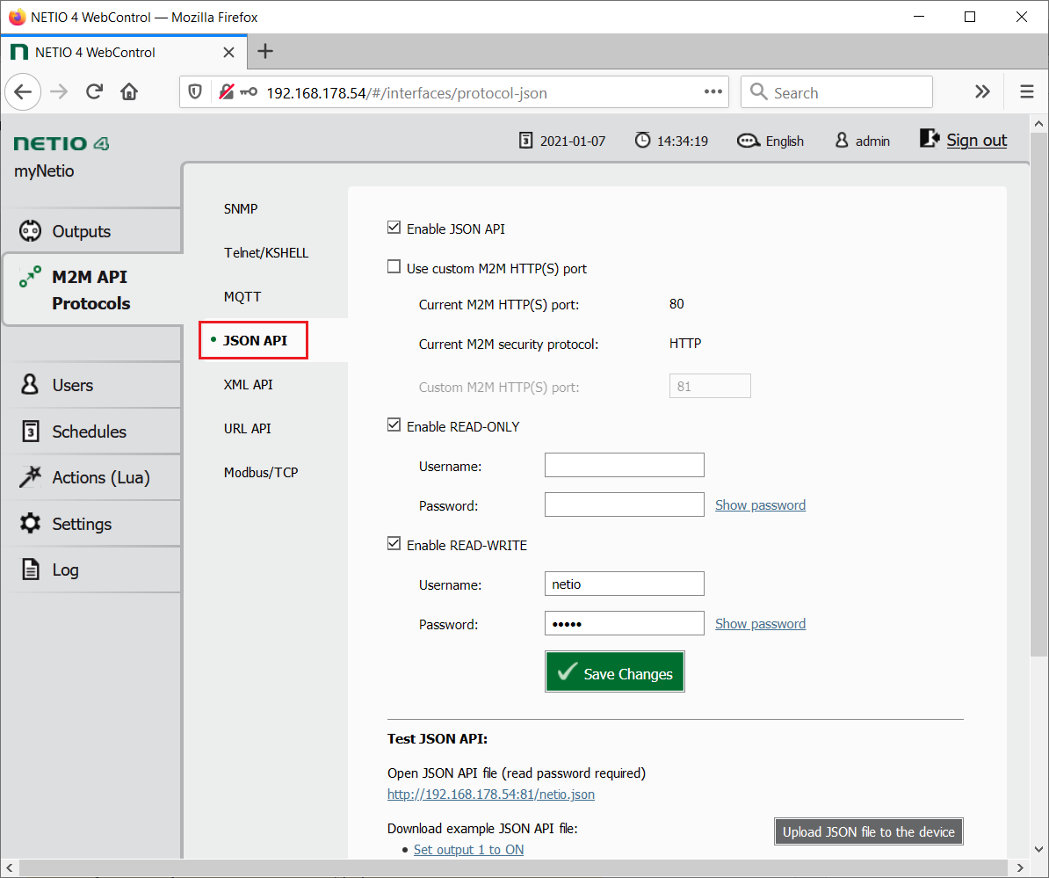The image size is (1049, 878).
Task: Open the Settings section
Action: [91, 524]
